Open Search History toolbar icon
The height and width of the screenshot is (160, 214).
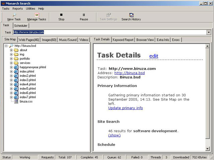[x=131, y=15]
